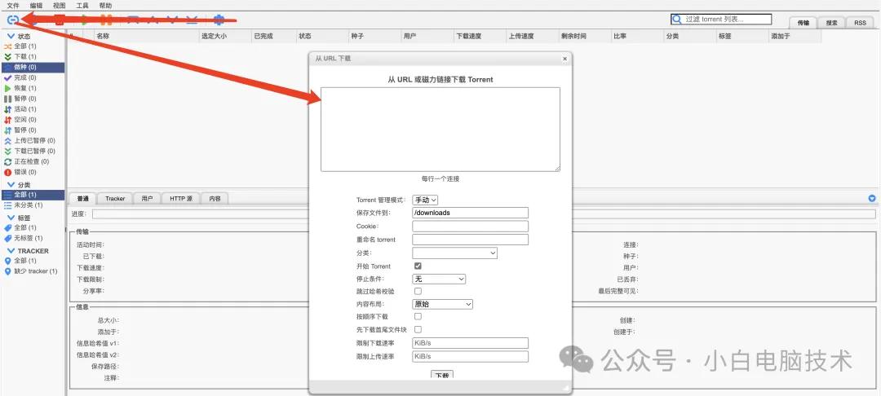Open options with the blue gear toolbar icon
The height and width of the screenshot is (396, 881).
(219, 20)
